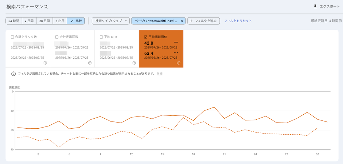The image size is (343, 164).
Task: Click the x-axis label 30
Action: coord(317,154)
